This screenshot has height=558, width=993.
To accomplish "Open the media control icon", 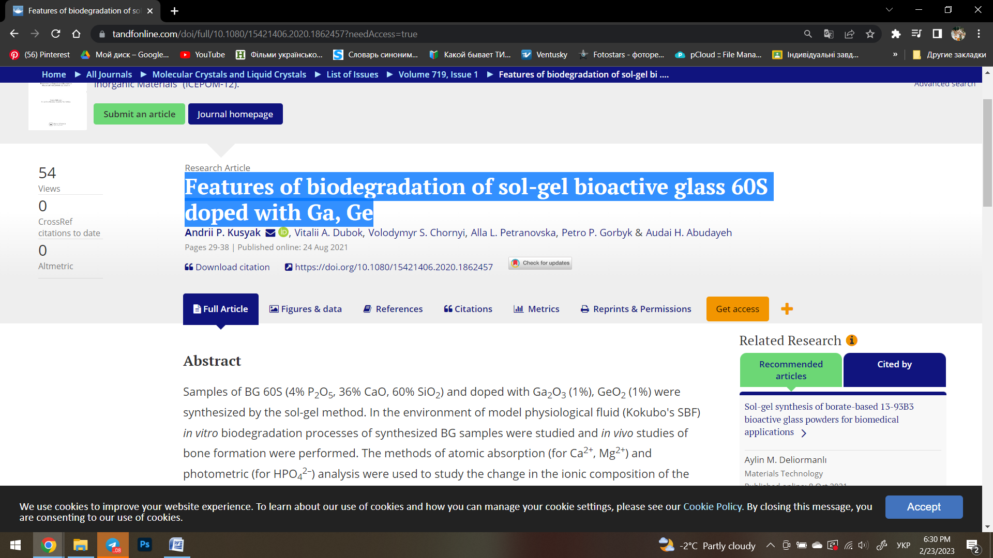I will click(x=916, y=34).
